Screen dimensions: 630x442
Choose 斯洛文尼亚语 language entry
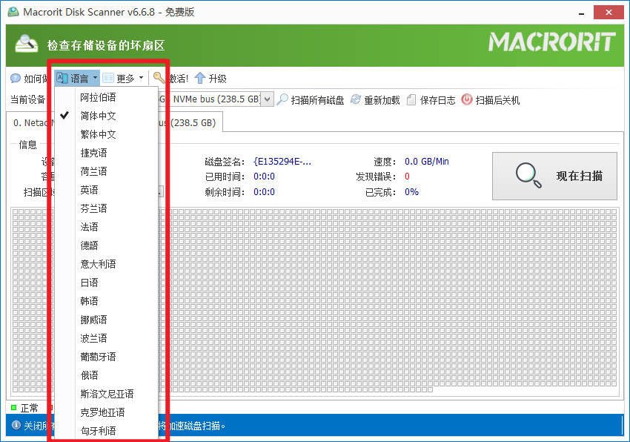point(107,394)
